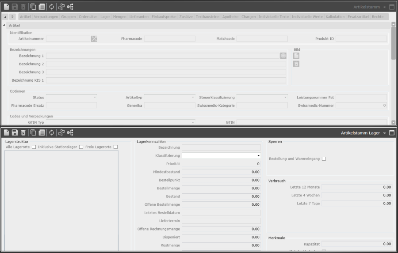
Task: Select the Chargen tab
Action: 249,17
